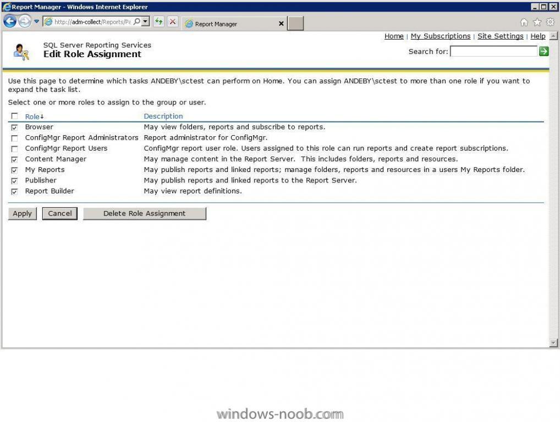Click the Edit Role Assignment heading
The image size is (560, 422).
(92, 54)
